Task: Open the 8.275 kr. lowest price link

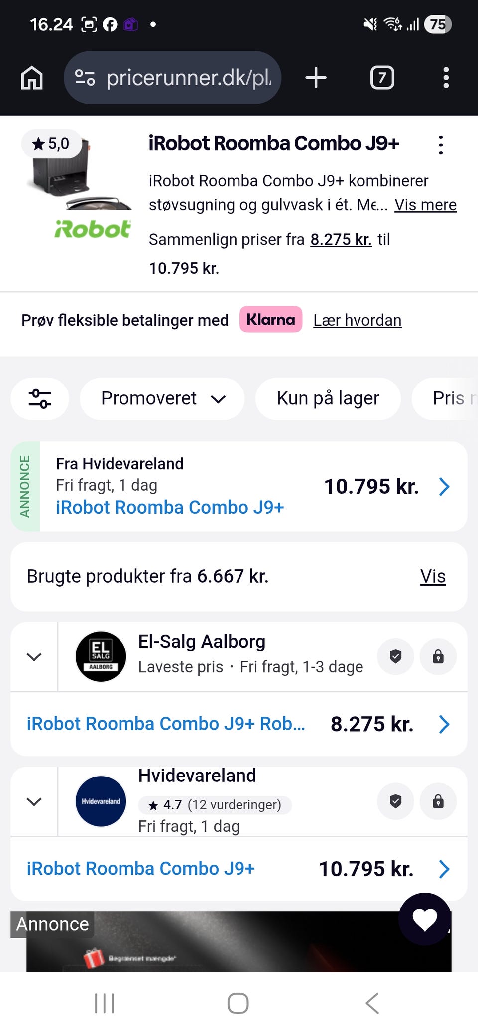Action: [341, 240]
